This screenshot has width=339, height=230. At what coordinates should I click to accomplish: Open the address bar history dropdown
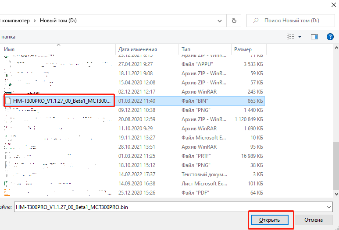[x=219, y=20]
